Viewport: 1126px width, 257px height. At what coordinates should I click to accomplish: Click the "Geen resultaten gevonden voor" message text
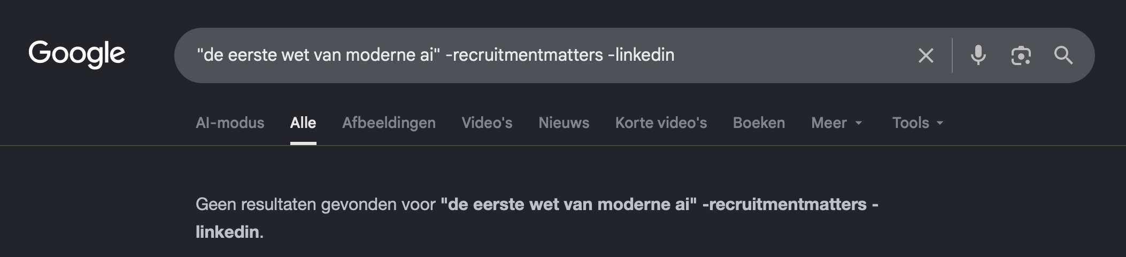315,204
